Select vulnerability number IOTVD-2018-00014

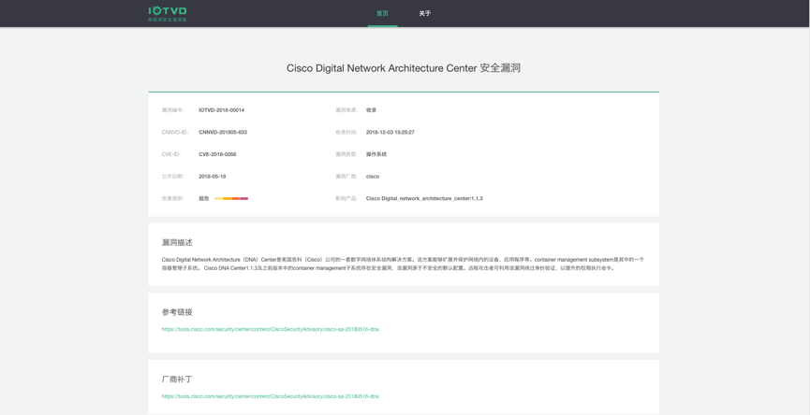222,110
